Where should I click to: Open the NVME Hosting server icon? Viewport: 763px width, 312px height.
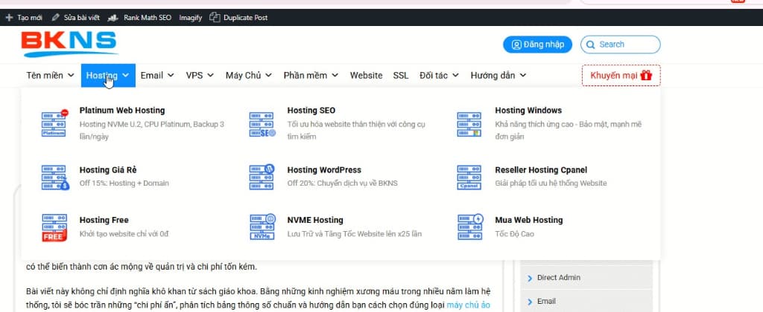pos(263,227)
